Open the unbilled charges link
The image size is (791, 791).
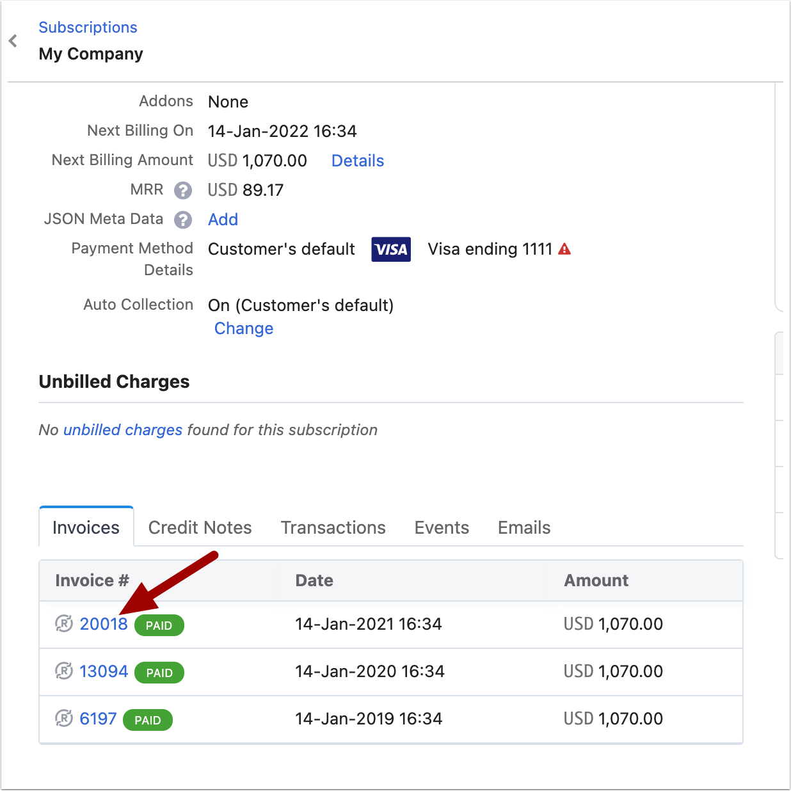pos(123,430)
